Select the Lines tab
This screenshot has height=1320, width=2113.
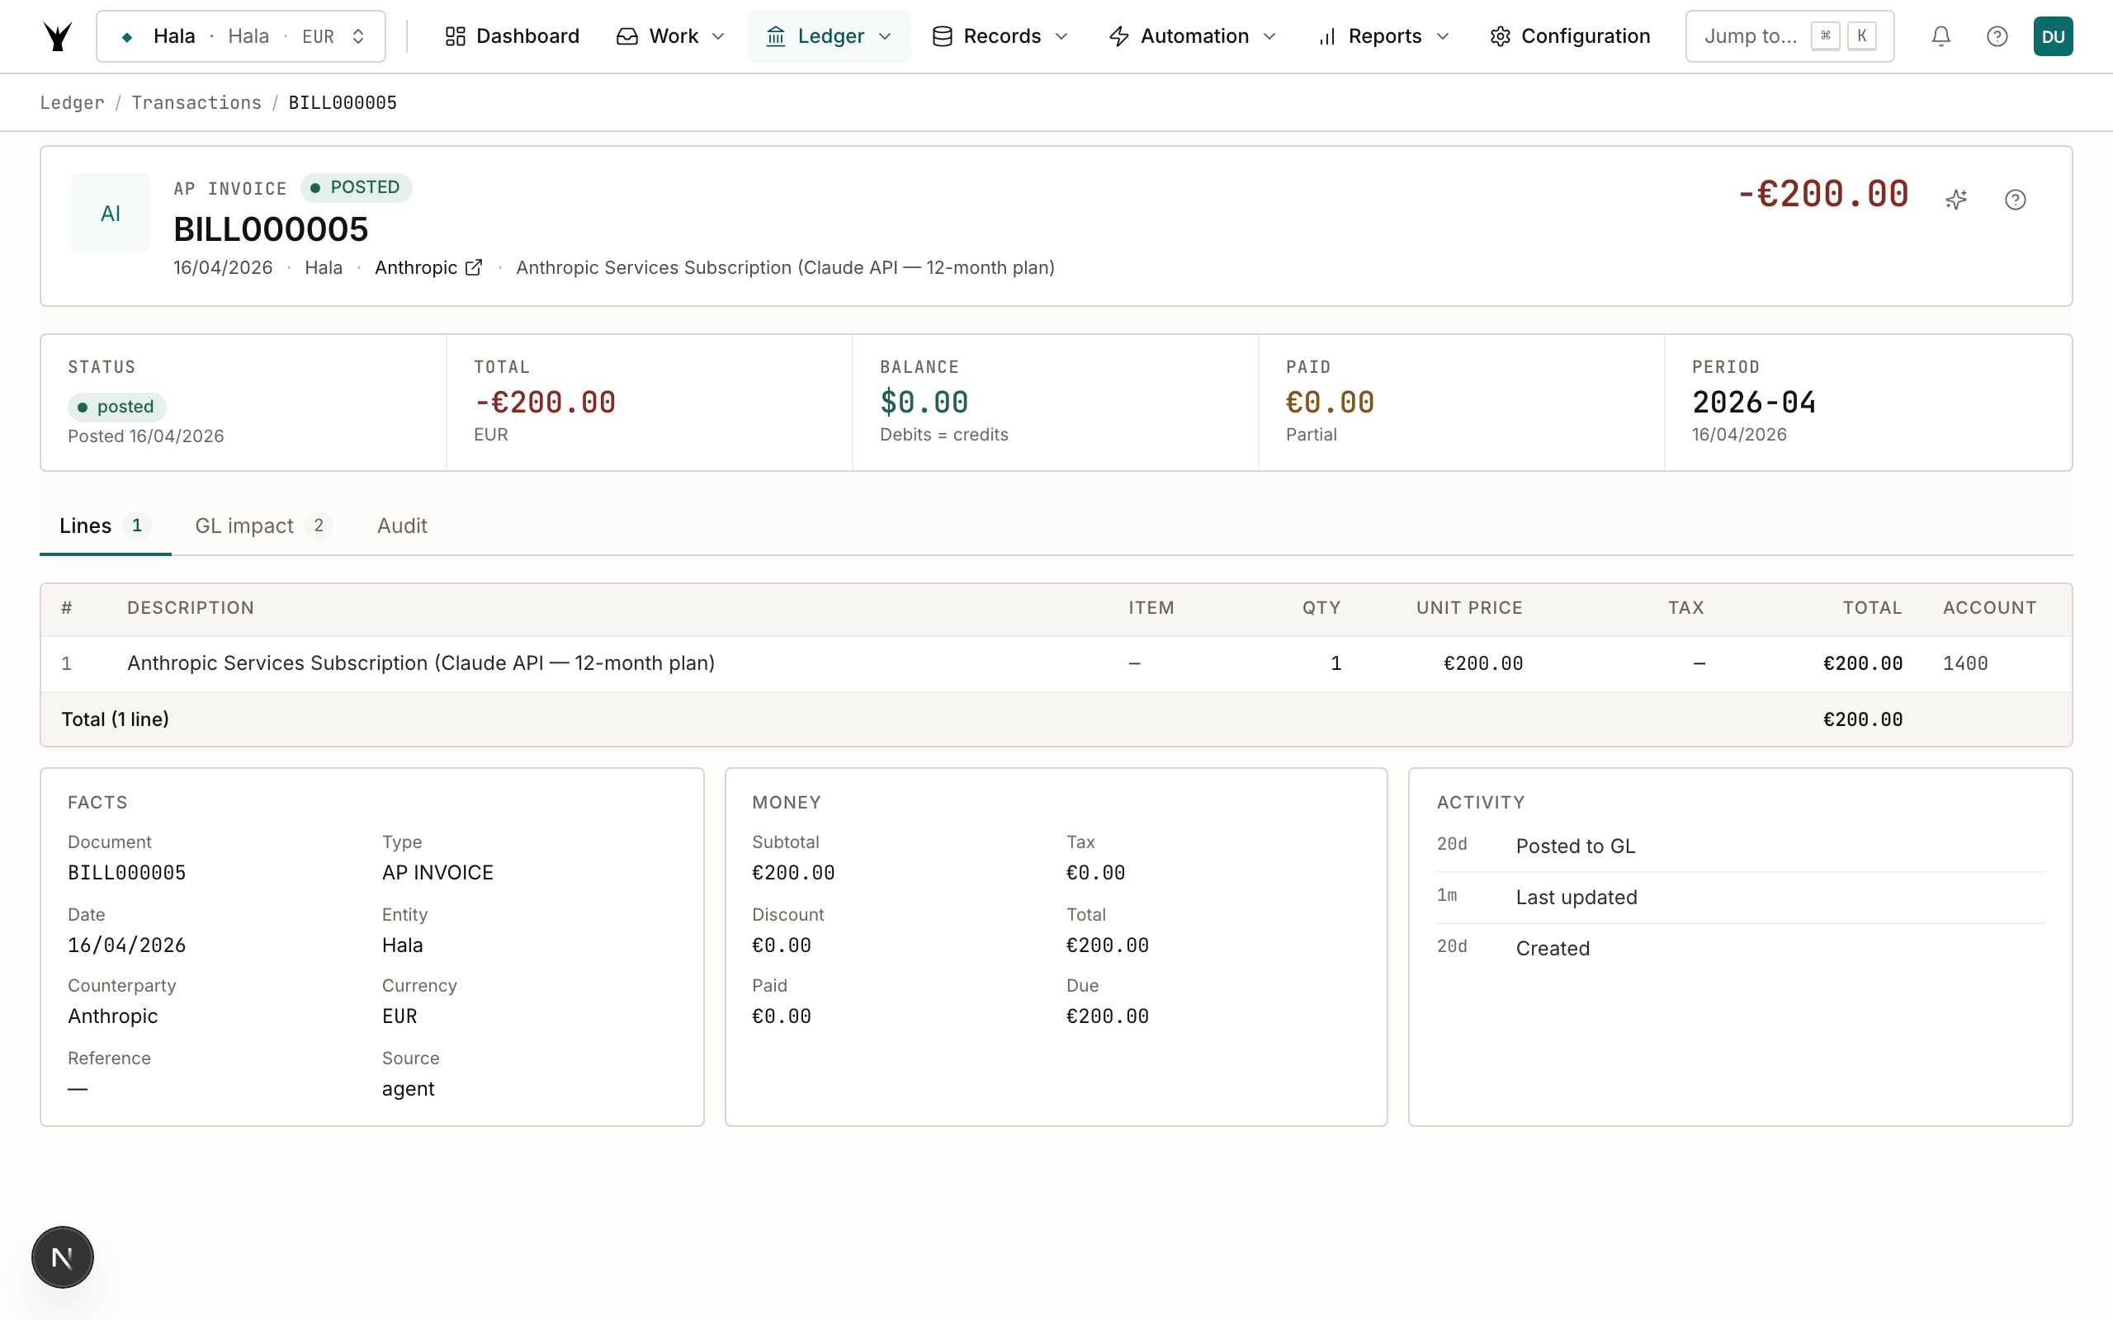coord(105,526)
